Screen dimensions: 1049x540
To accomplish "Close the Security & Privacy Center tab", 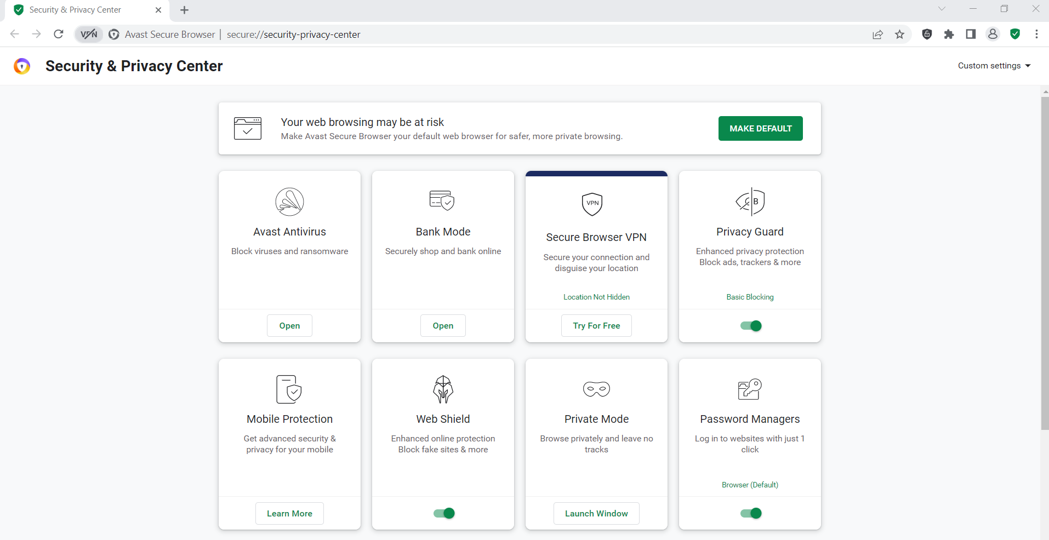I will coord(158,10).
